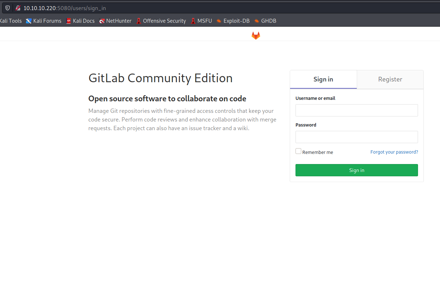Check Remember me before signing in
The image size is (440, 296).
[x=298, y=151]
